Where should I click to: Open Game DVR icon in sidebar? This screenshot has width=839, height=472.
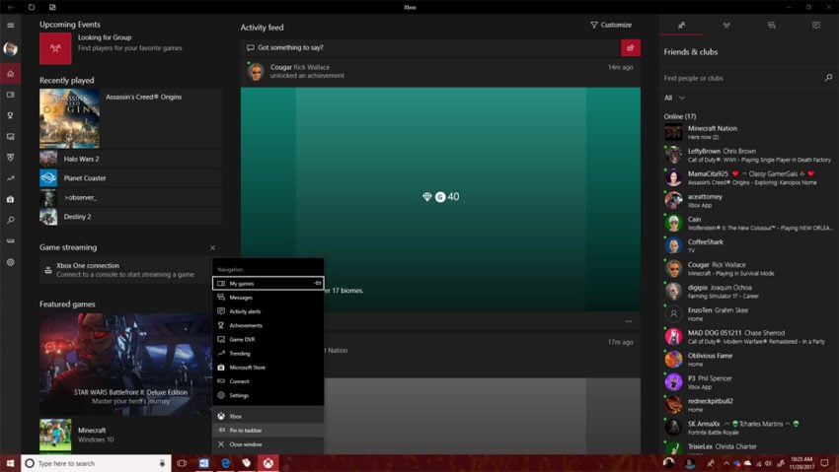pos(10,137)
